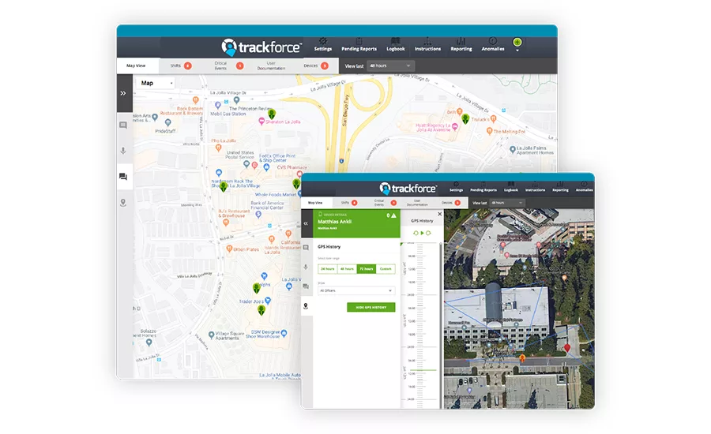711x434 pixels.
Task: Open View last dropdown in front window
Action: [507, 203]
